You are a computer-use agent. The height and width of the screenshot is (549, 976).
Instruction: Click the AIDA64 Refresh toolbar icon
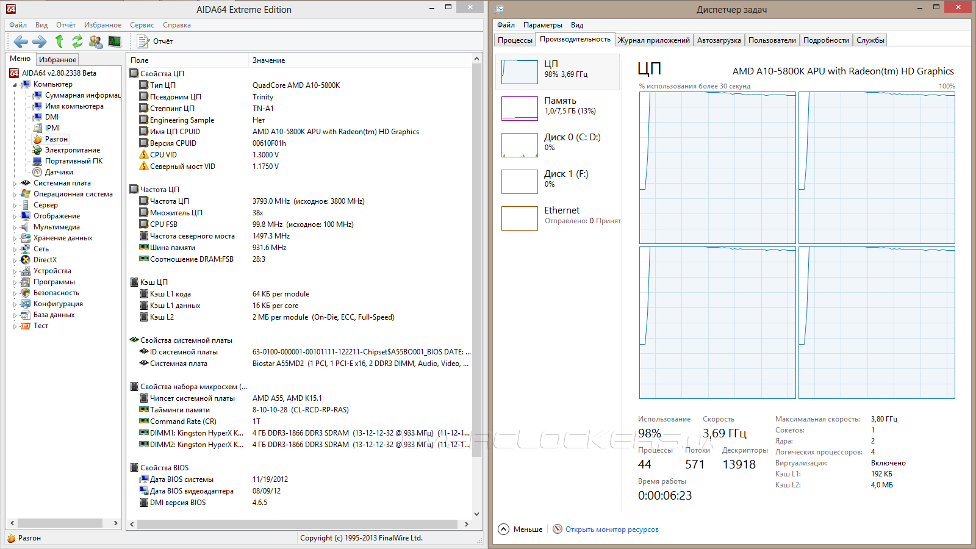[77, 41]
